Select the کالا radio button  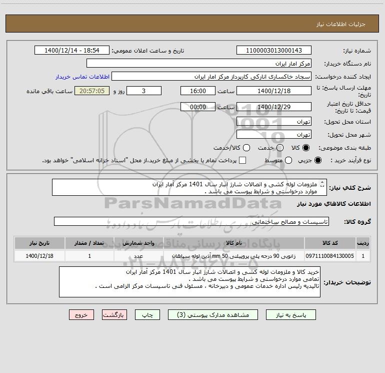(306, 148)
